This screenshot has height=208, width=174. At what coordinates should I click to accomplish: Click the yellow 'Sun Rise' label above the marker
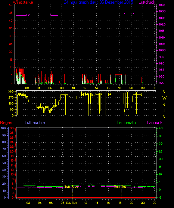pos(71,187)
